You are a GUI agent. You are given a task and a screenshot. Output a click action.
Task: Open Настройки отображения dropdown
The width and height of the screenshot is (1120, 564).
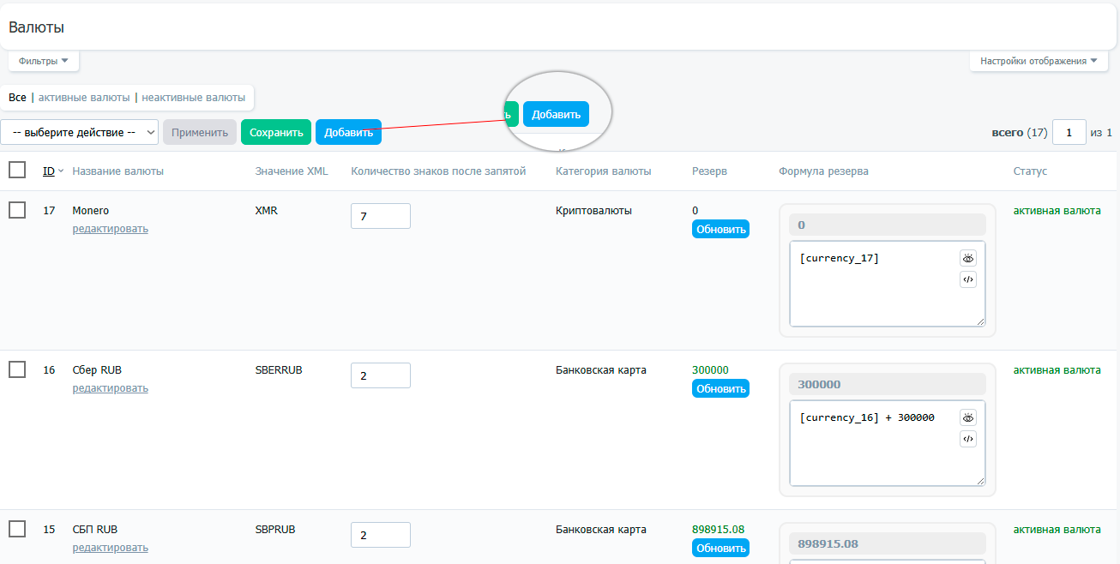pyautogui.click(x=1038, y=61)
